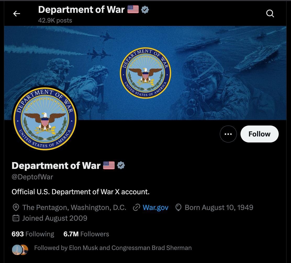Open search with the magnifier icon
This screenshot has width=291, height=263.
point(270,14)
